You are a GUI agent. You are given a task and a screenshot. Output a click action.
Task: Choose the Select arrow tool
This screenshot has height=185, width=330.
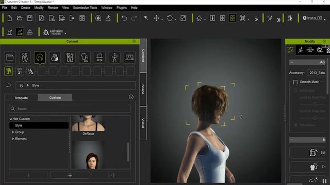[146, 18]
